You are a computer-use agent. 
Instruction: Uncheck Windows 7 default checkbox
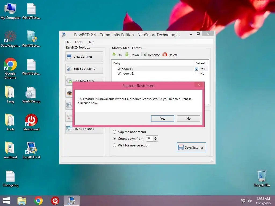[x=196, y=69]
